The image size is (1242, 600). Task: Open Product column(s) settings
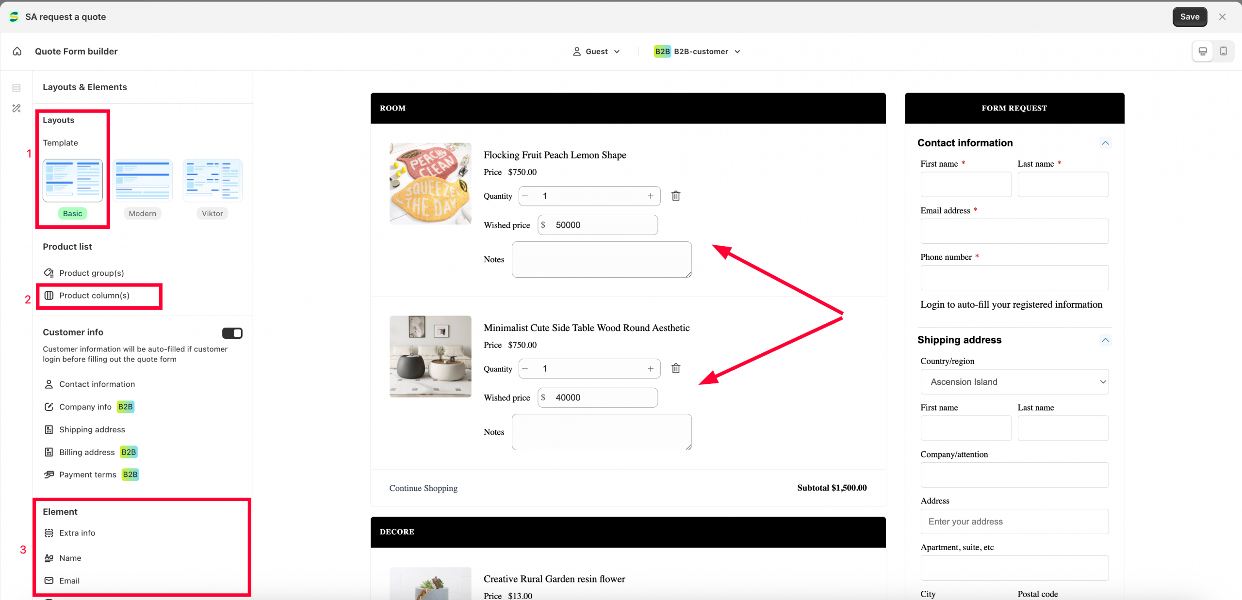[x=94, y=296]
